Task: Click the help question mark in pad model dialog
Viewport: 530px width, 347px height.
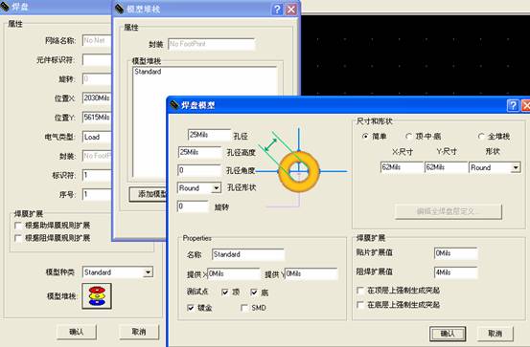Action: point(513,105)
